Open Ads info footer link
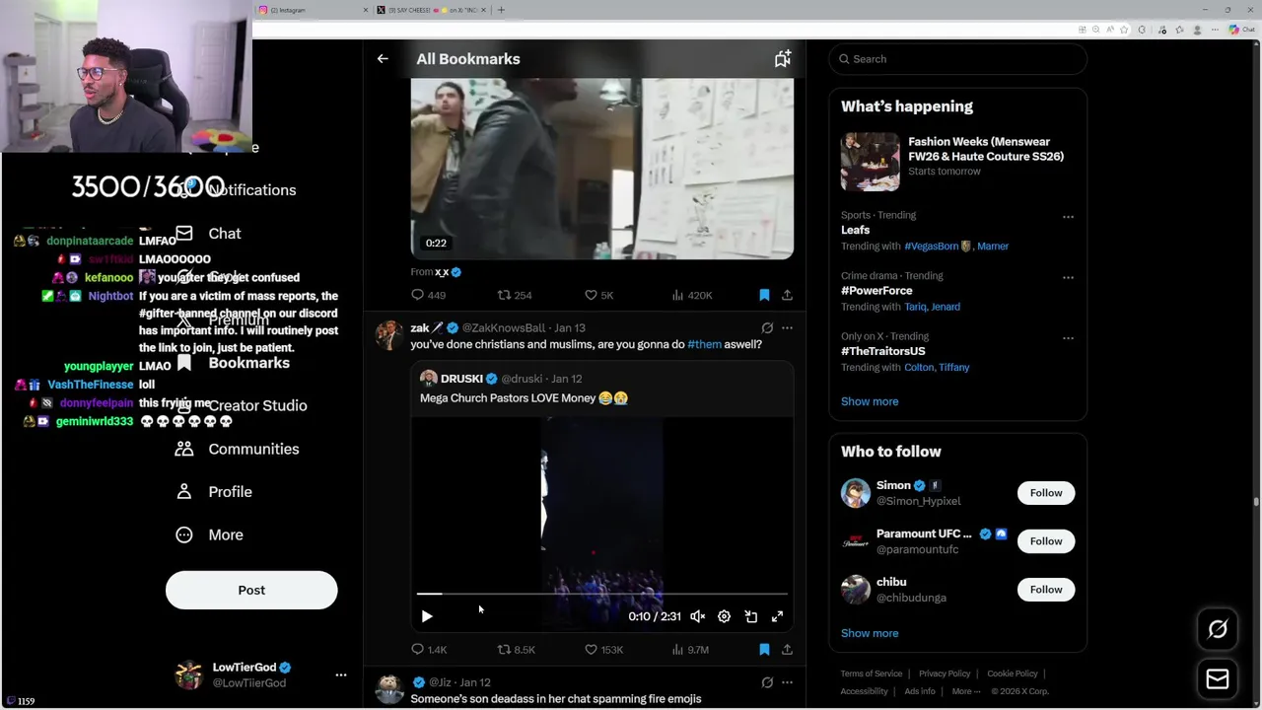This screenshot has width=1262, height=710. click(x=920, y=691)
